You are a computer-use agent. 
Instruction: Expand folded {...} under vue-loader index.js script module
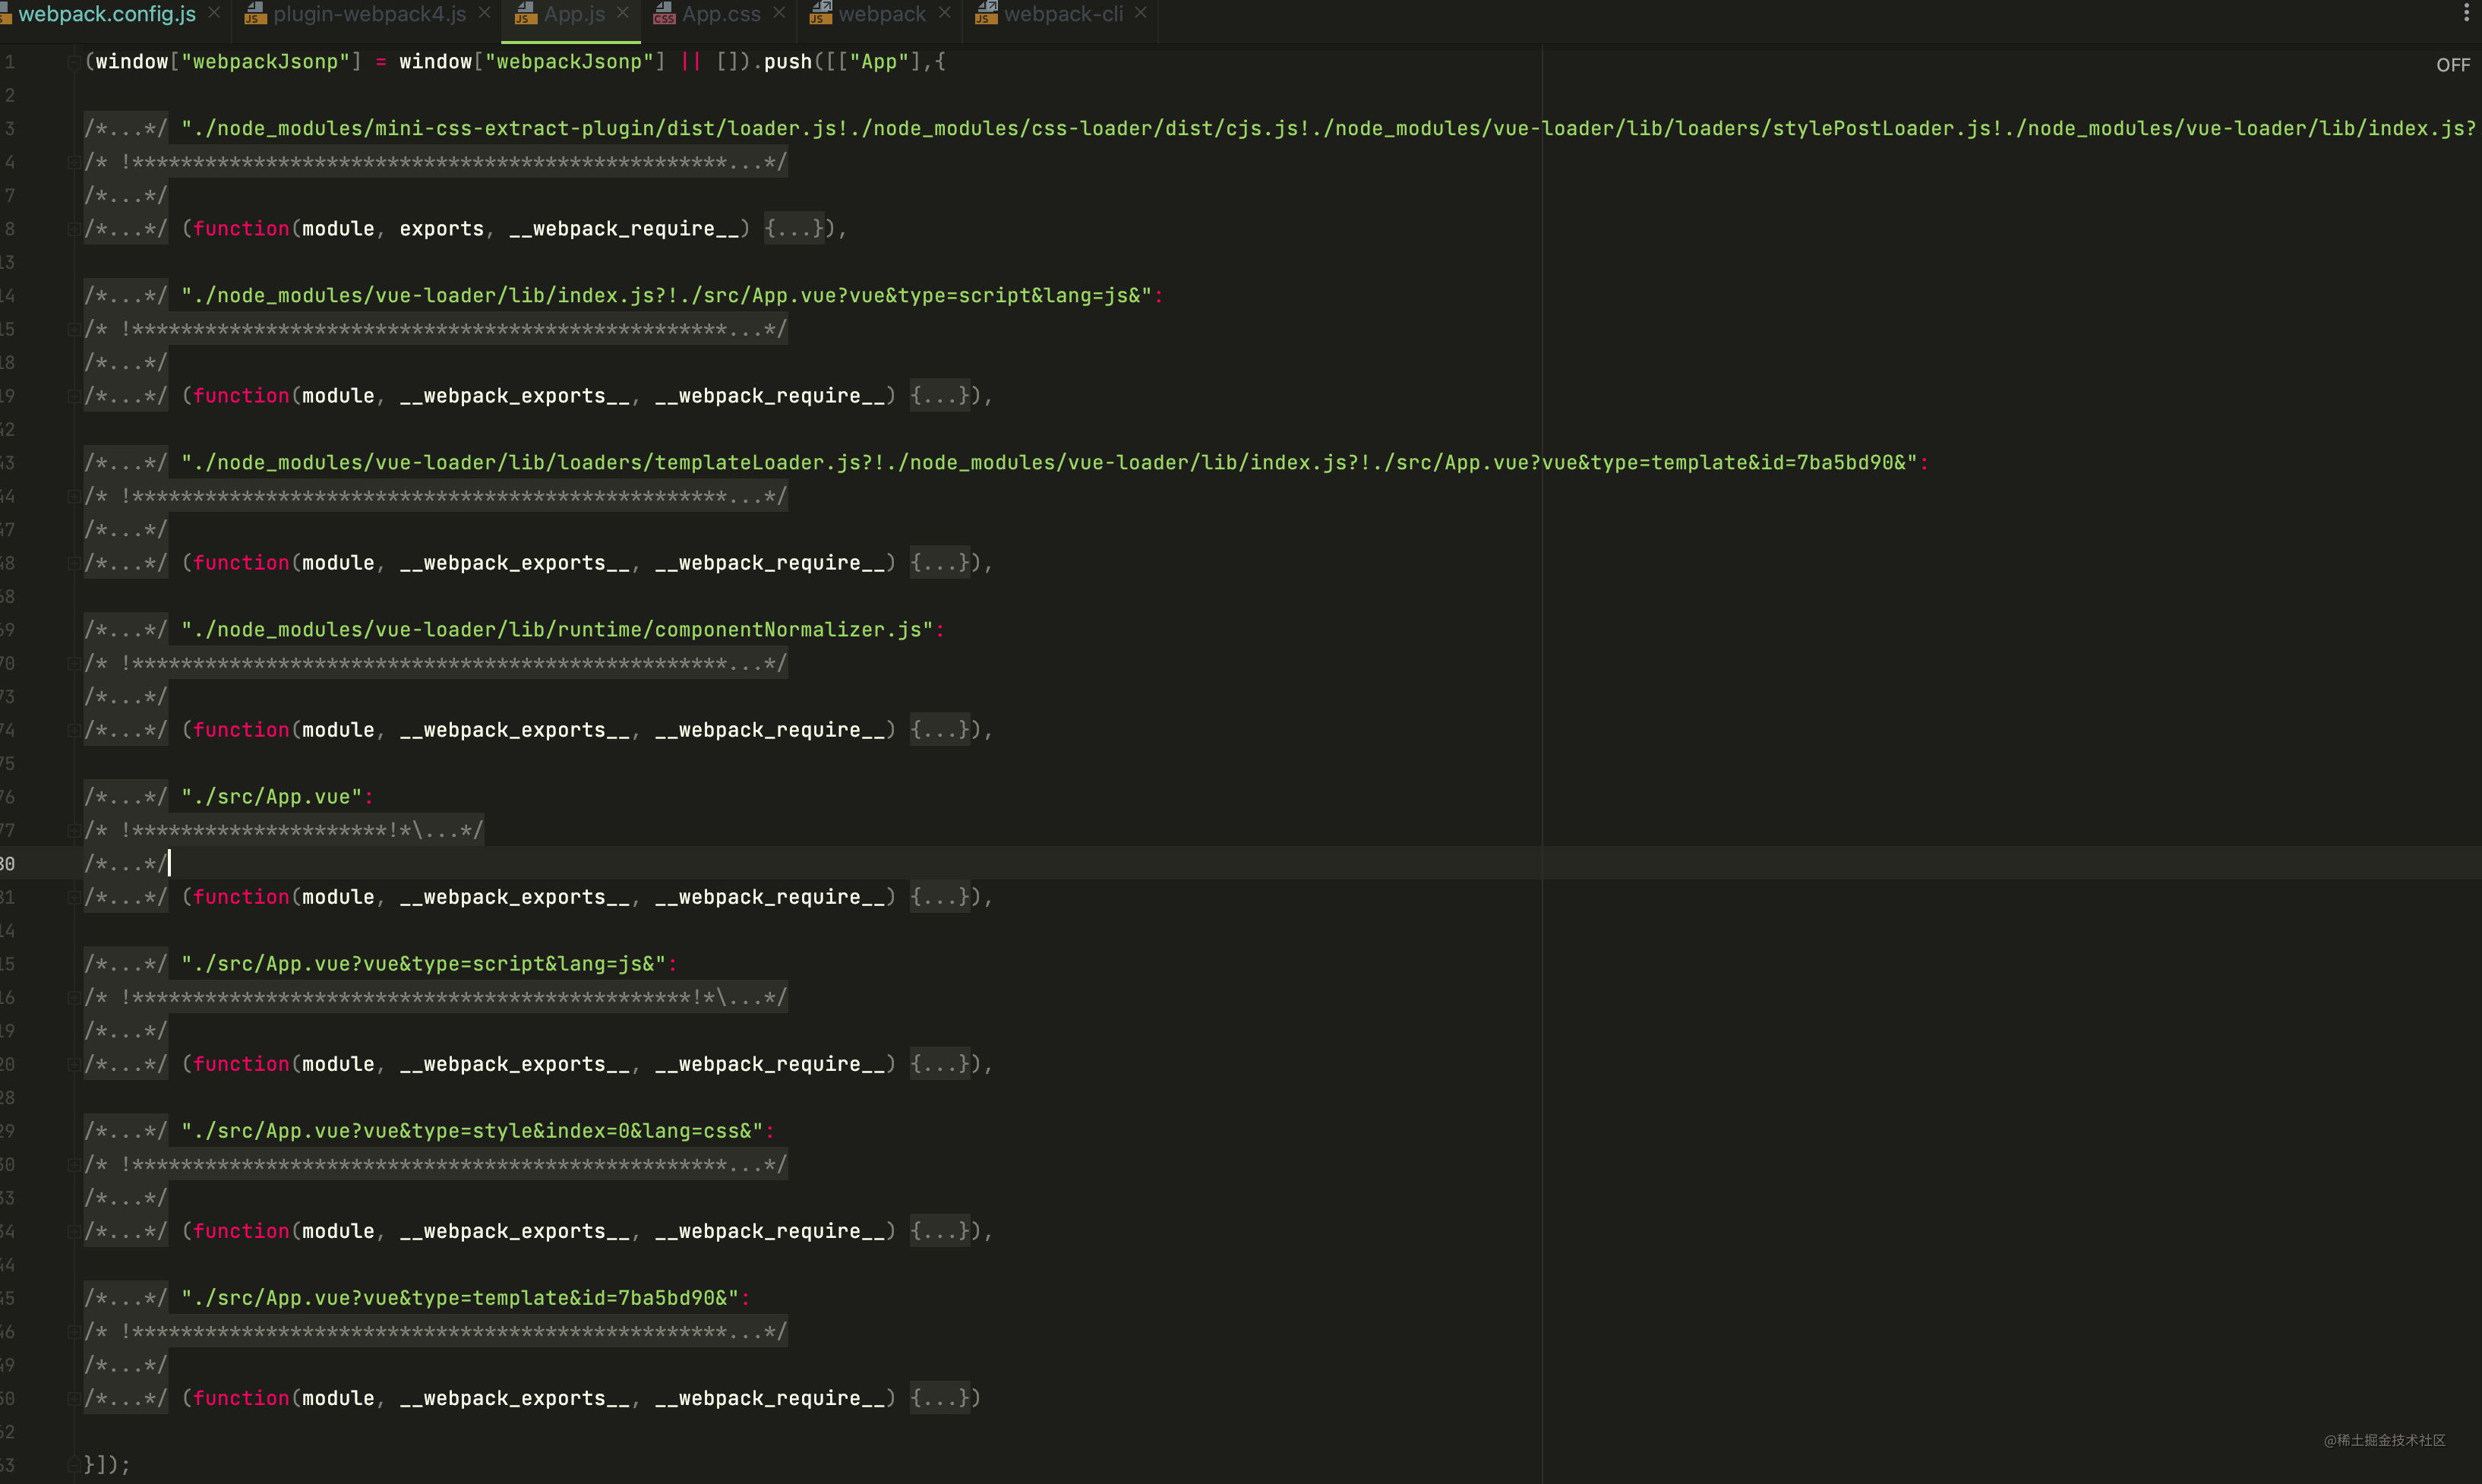coord(940,396)
